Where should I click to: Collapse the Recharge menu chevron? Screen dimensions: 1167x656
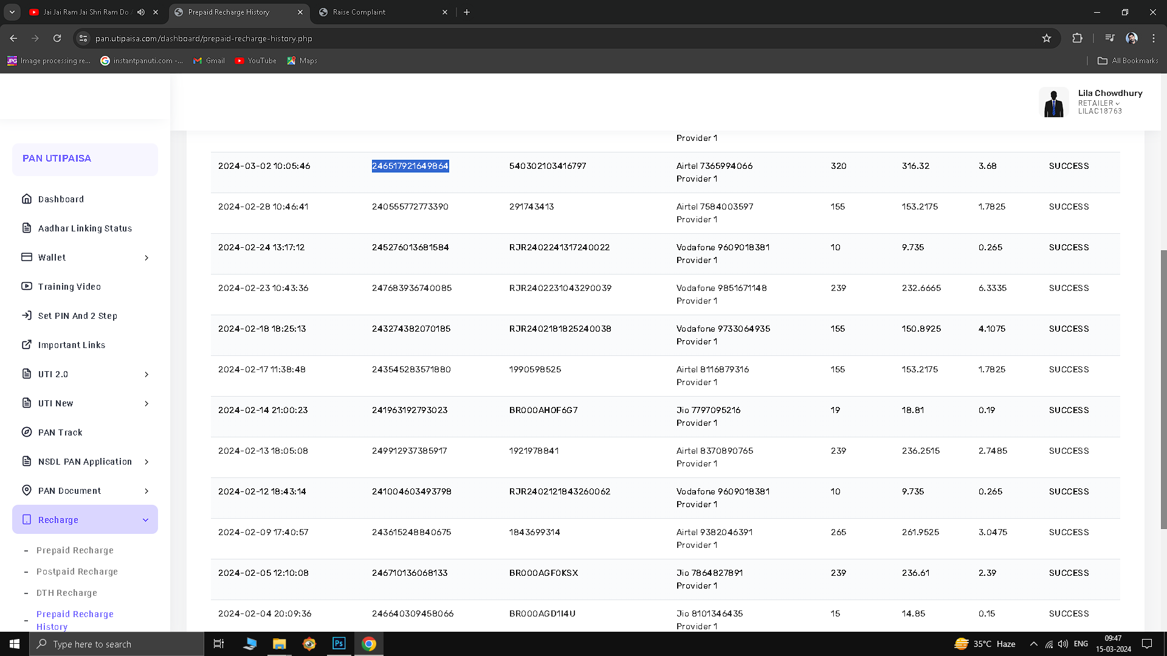coord(145,520)
